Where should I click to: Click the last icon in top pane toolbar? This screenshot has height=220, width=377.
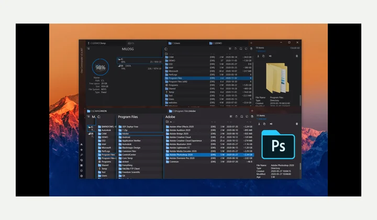pyautogui.click(x=251, y=49)
